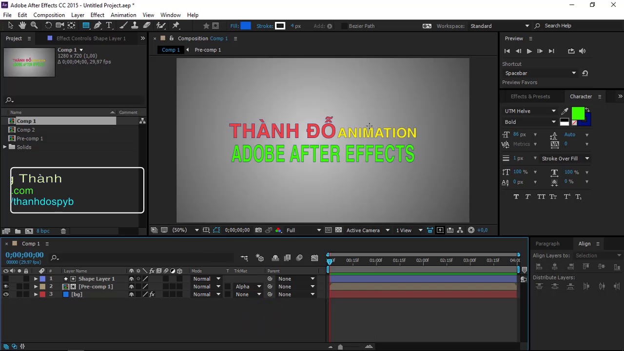Toggle pixel aspect ratio correction in viewer
Viewport: 624px width, 351px height.
point(430,230)
